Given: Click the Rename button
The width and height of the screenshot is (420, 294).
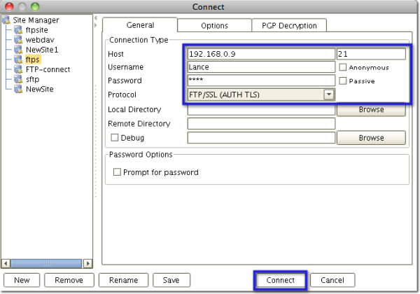Looking at the screenshot, I should [x=123, y=280].
